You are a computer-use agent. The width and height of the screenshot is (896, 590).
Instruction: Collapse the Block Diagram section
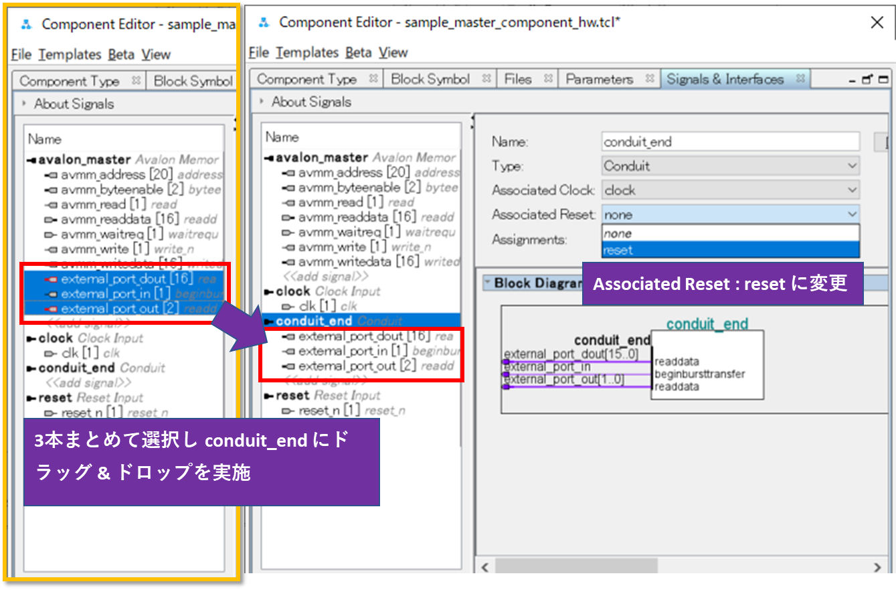tap(486, 283)
